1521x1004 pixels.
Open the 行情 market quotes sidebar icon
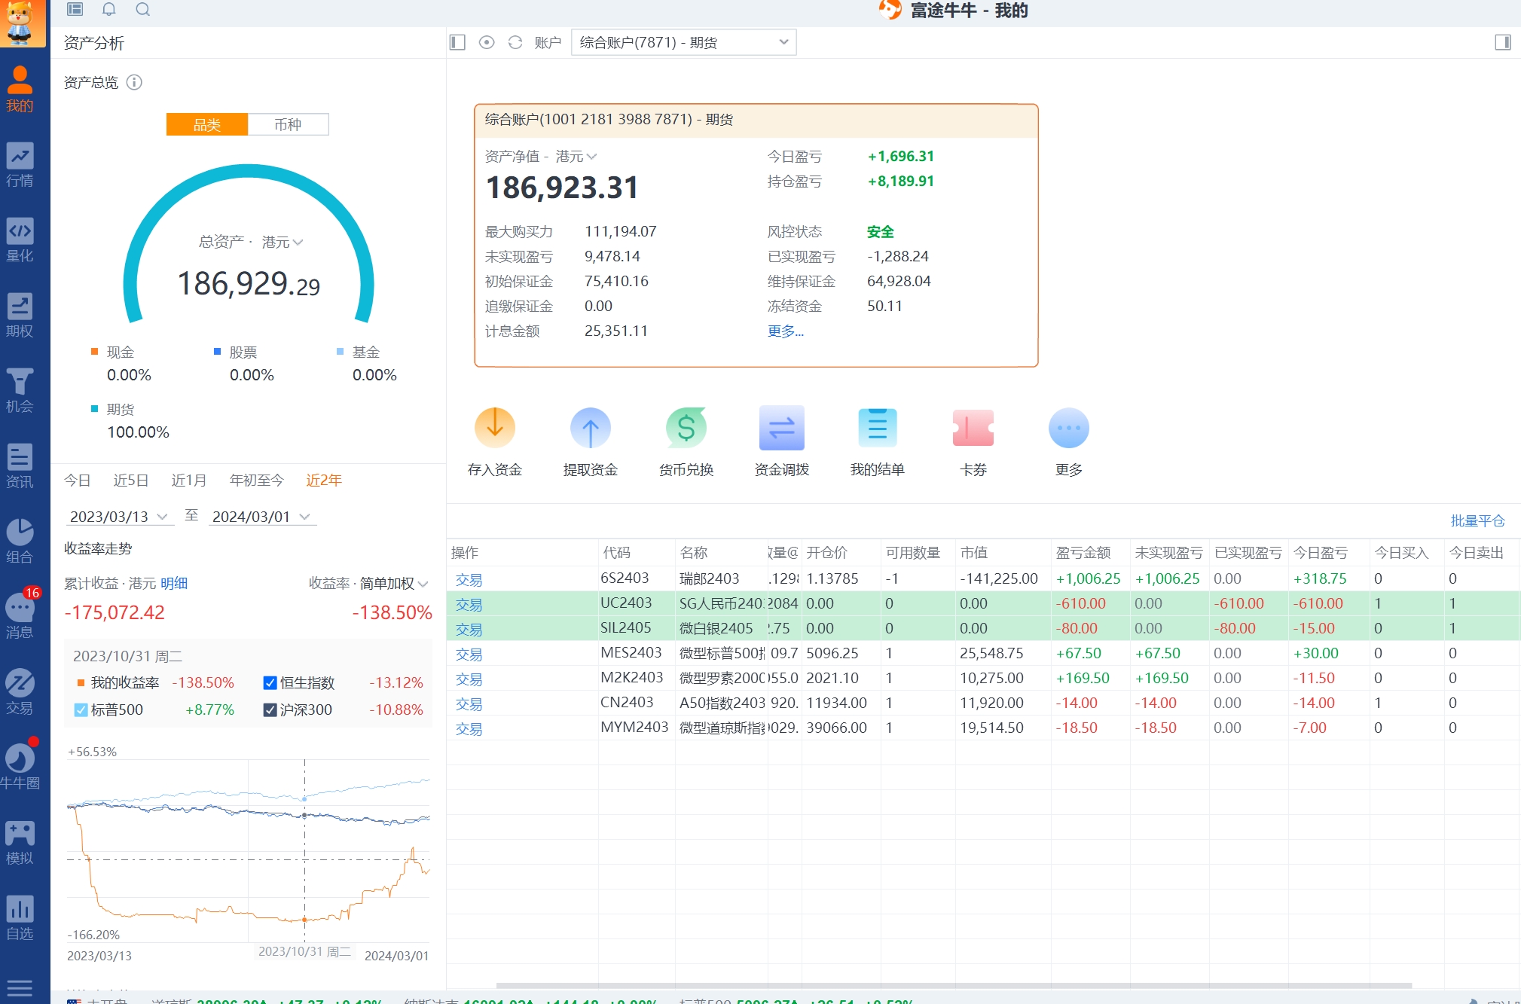[x=20, y=164]
